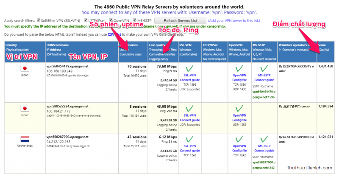Click MS-SSTP green checkmark in Netherlands row

coord(261,138)
